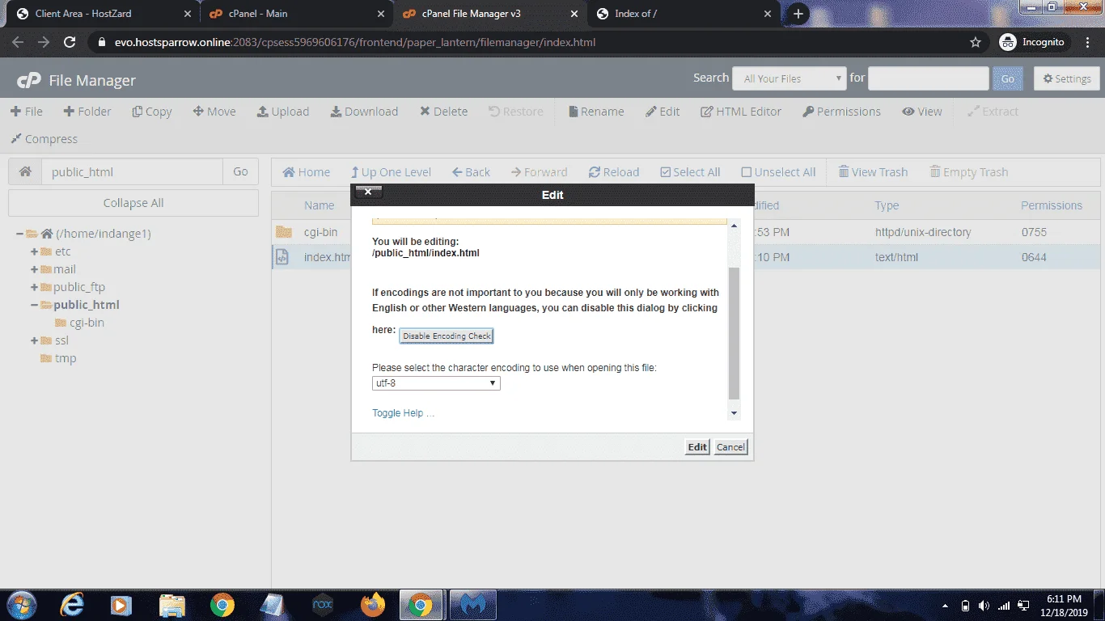Click Collapse All in folder tree
Image resolution: width=1105 pixels, height=621 pixels.
(133, 203)
